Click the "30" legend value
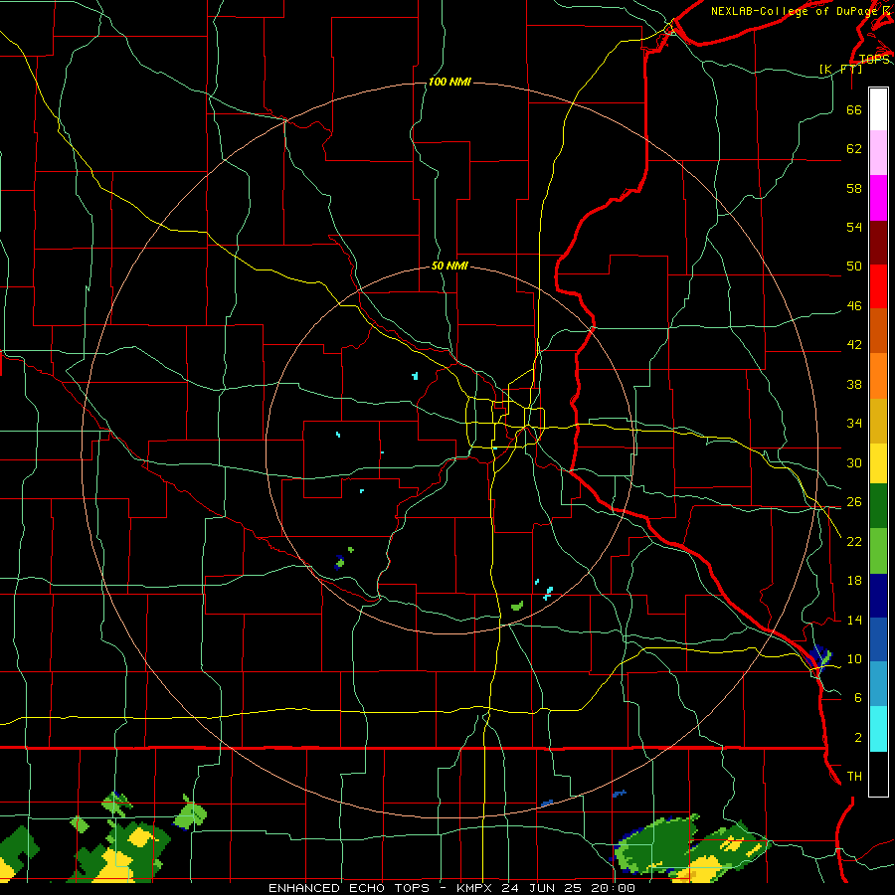The width and height of the screenshot is (895, 895). pyautogui.click(x=854, y=462)
